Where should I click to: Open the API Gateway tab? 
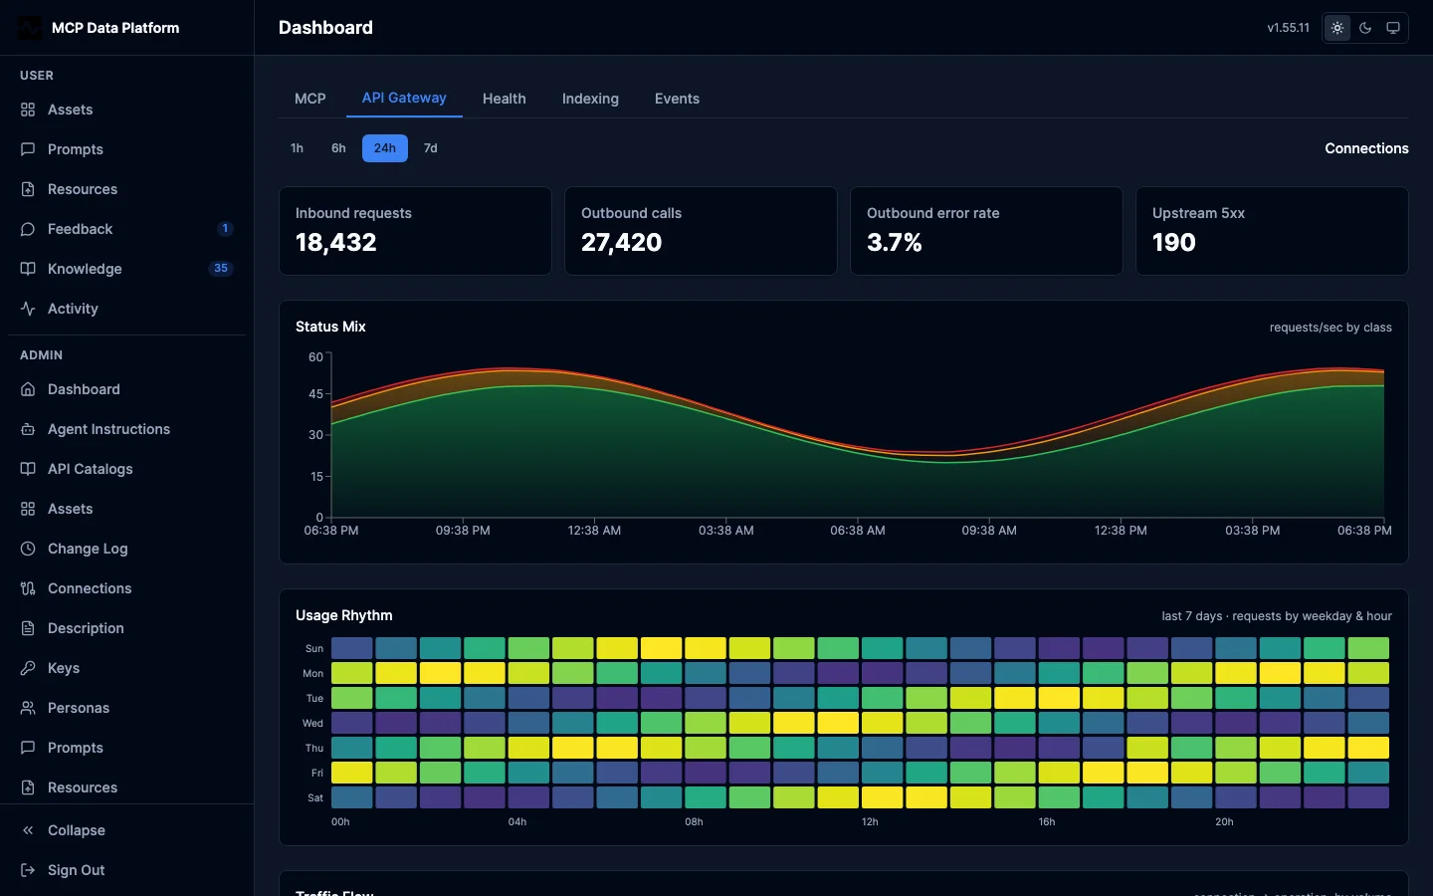coord(404,98)
